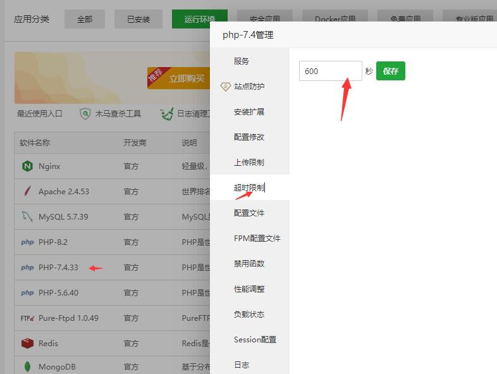Open the 配置修改 tab

tap(250, 137)
